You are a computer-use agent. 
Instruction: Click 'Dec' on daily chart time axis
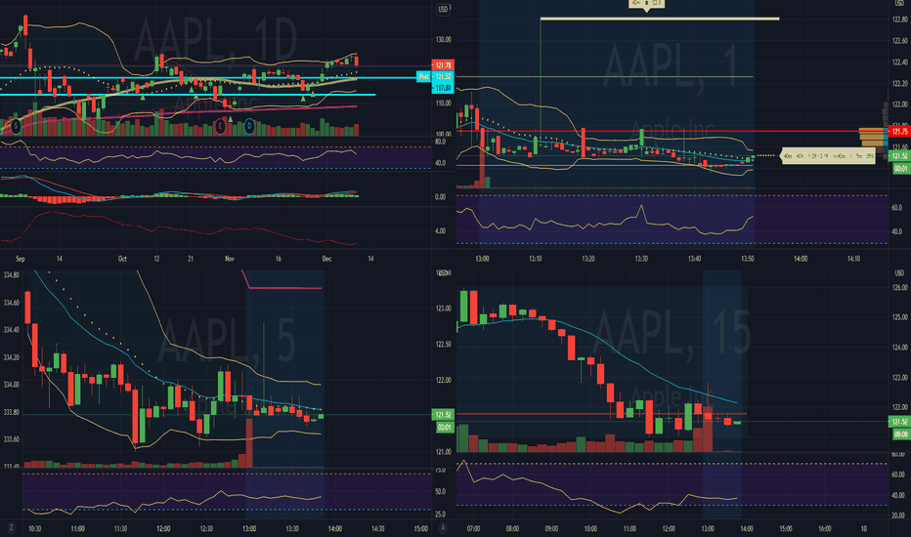[x=326, y=259]
